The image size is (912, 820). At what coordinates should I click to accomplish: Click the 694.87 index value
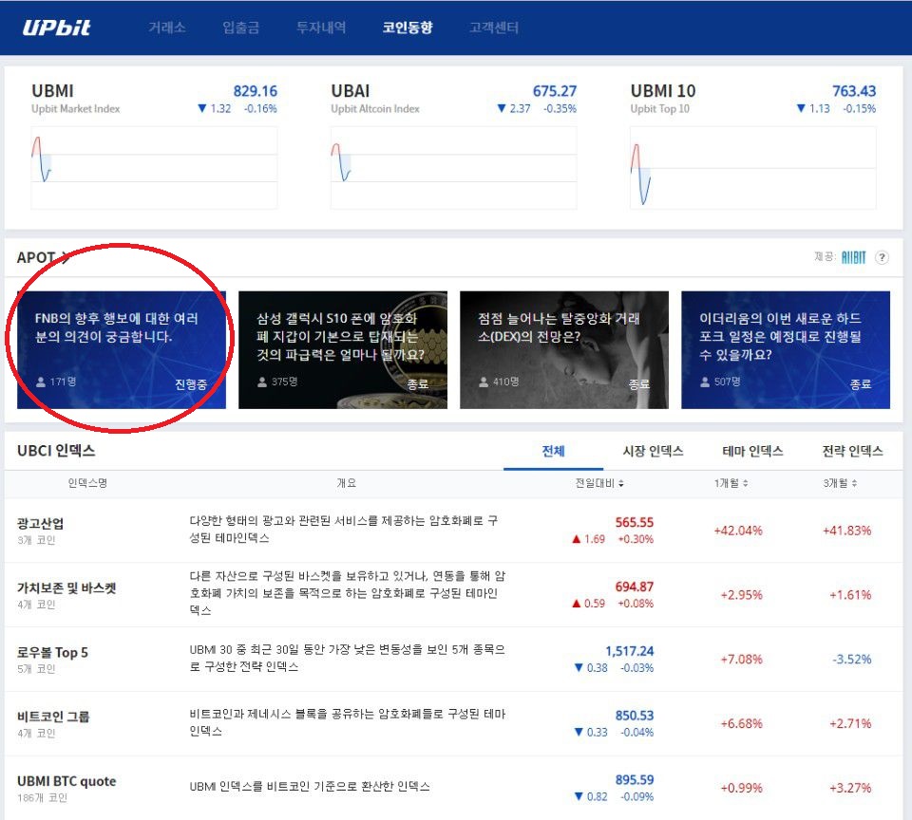coord(635,587)
